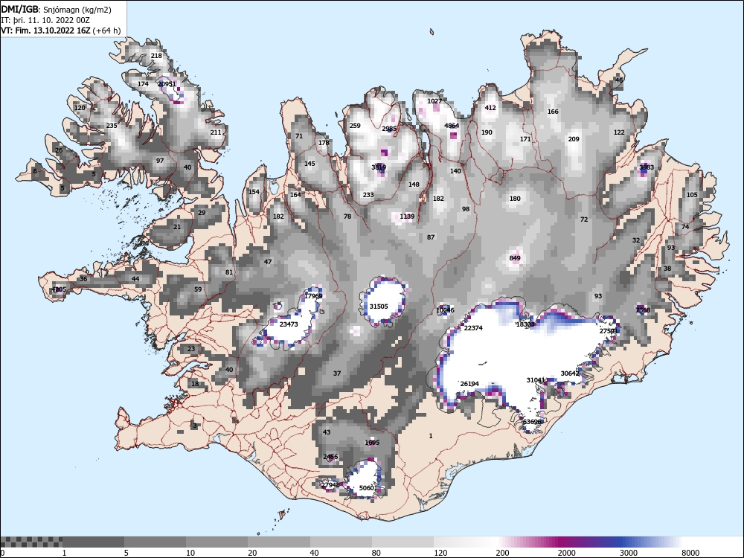Click the map value '27948'
744x558 pixels.
(x=330, y=485)
